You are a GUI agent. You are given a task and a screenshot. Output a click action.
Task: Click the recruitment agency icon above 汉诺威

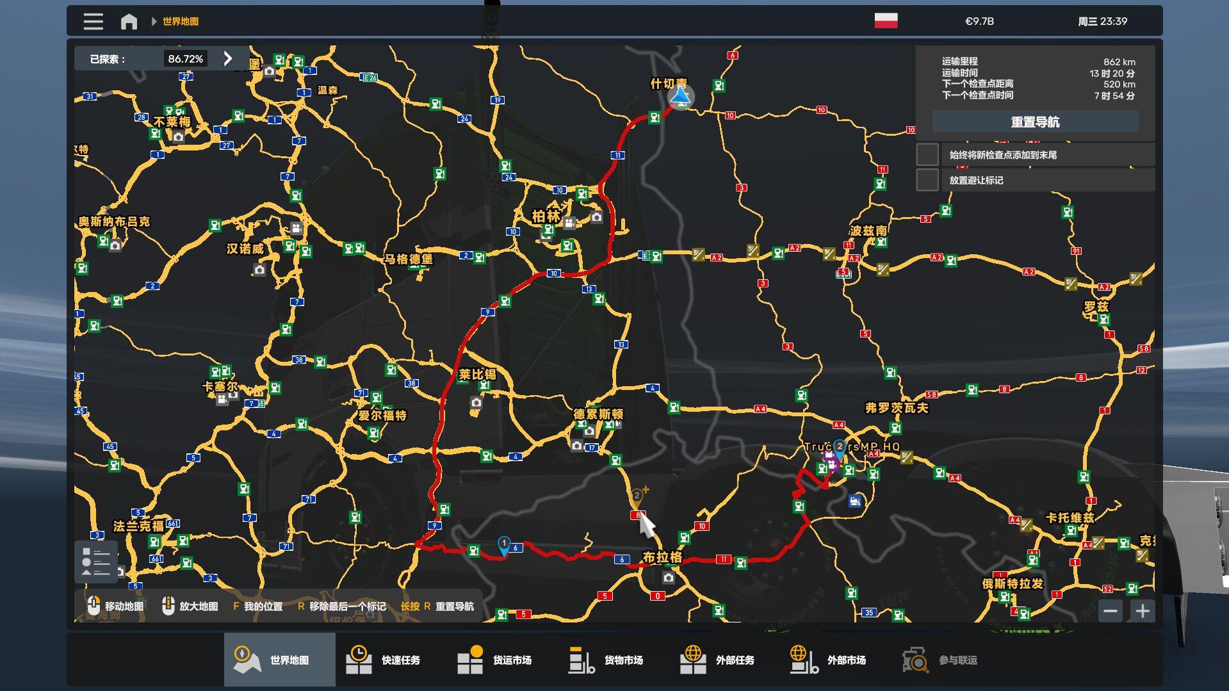[x=296, y=227]
